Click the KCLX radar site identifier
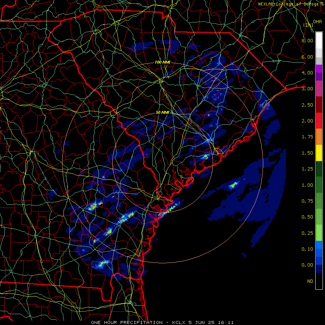The width and height of the screenshot is (325, 325). point(179,322)
